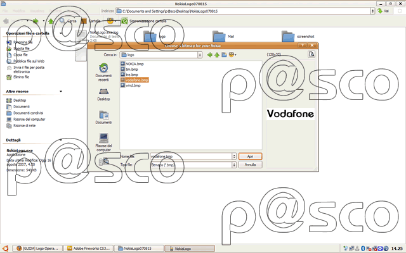Toggle the bitmap preview icon in dialog
Screen dimensions: 406x253
(311, 54)
